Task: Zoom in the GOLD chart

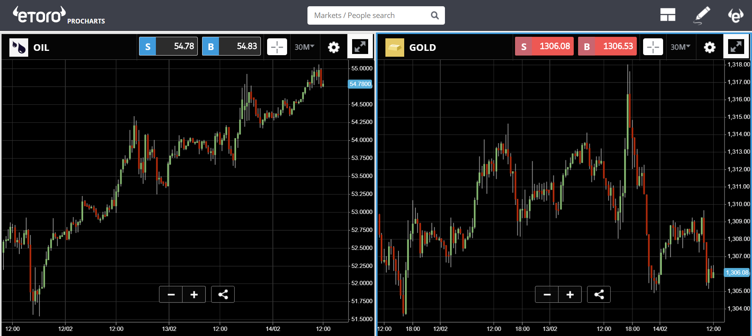Action: pos(570,295)
